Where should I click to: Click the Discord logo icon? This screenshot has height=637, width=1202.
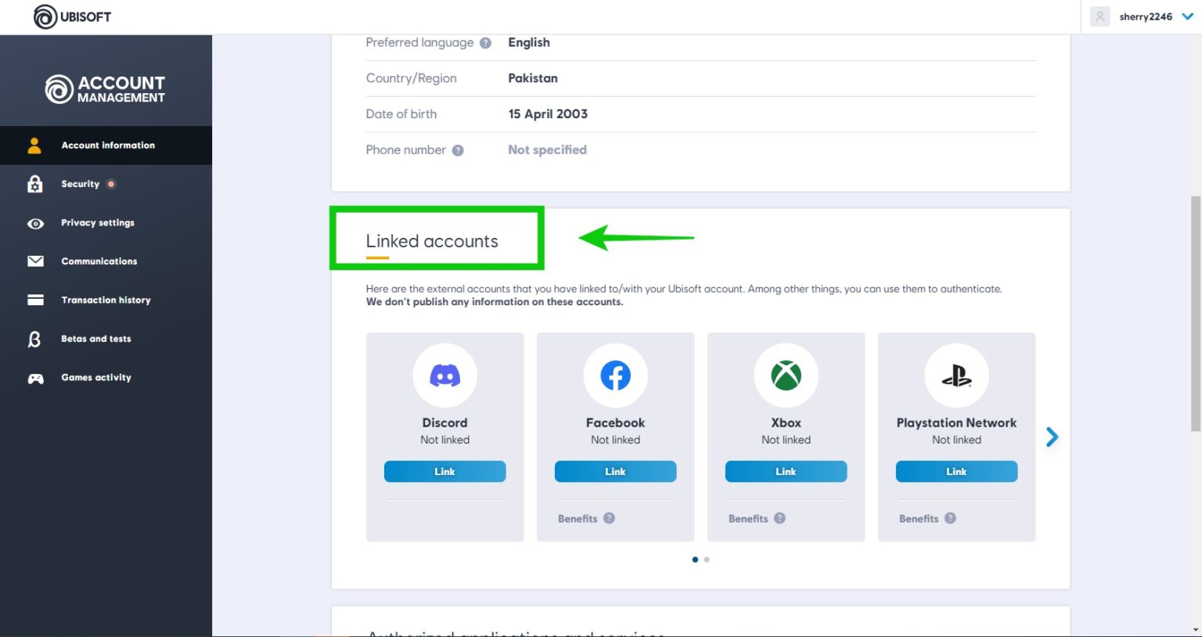click(444, 375)
